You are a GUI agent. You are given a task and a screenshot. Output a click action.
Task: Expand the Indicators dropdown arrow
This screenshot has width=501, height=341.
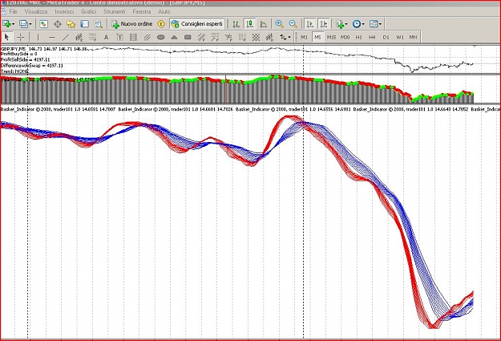346,24
